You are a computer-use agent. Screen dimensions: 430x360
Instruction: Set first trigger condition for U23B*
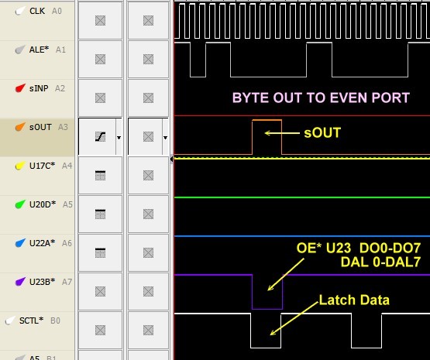(100, 292)
